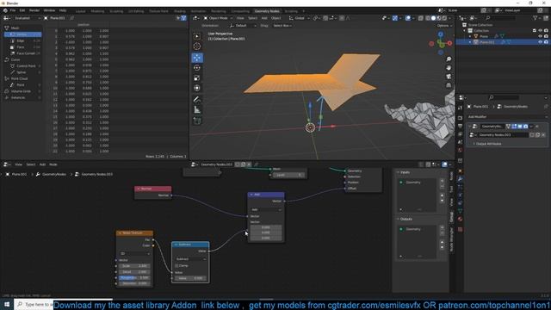Select the Measure tool

197,109
